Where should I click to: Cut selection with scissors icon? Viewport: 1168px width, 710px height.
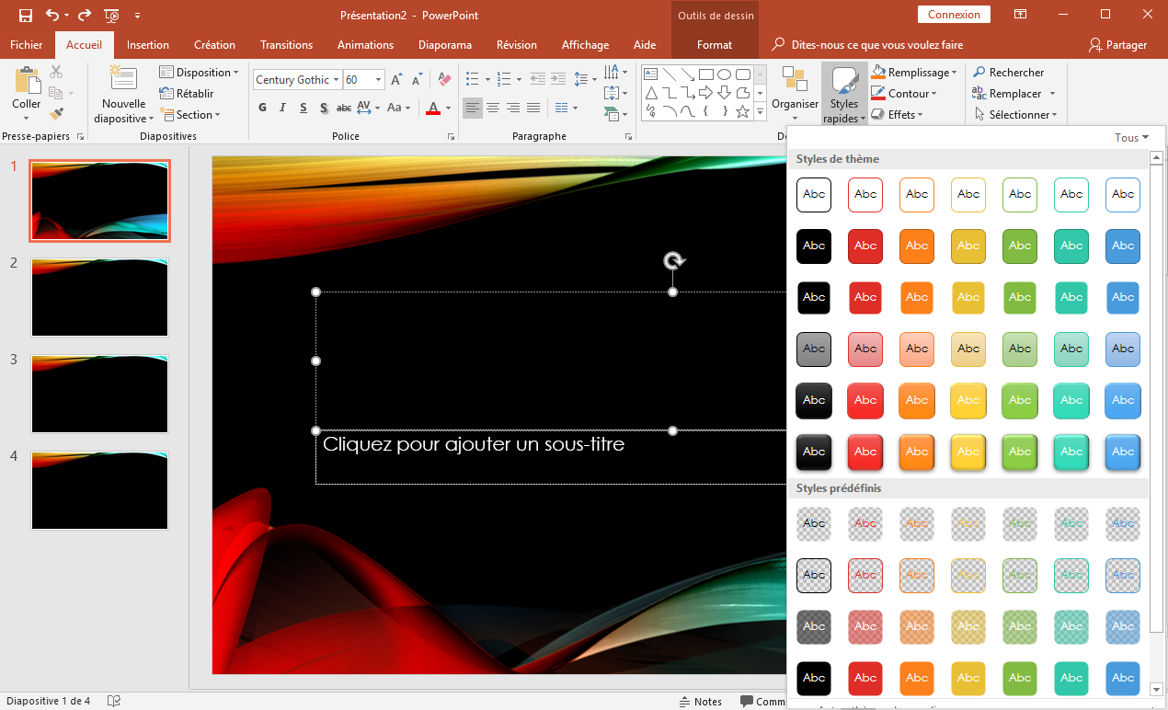pos(56,72)
